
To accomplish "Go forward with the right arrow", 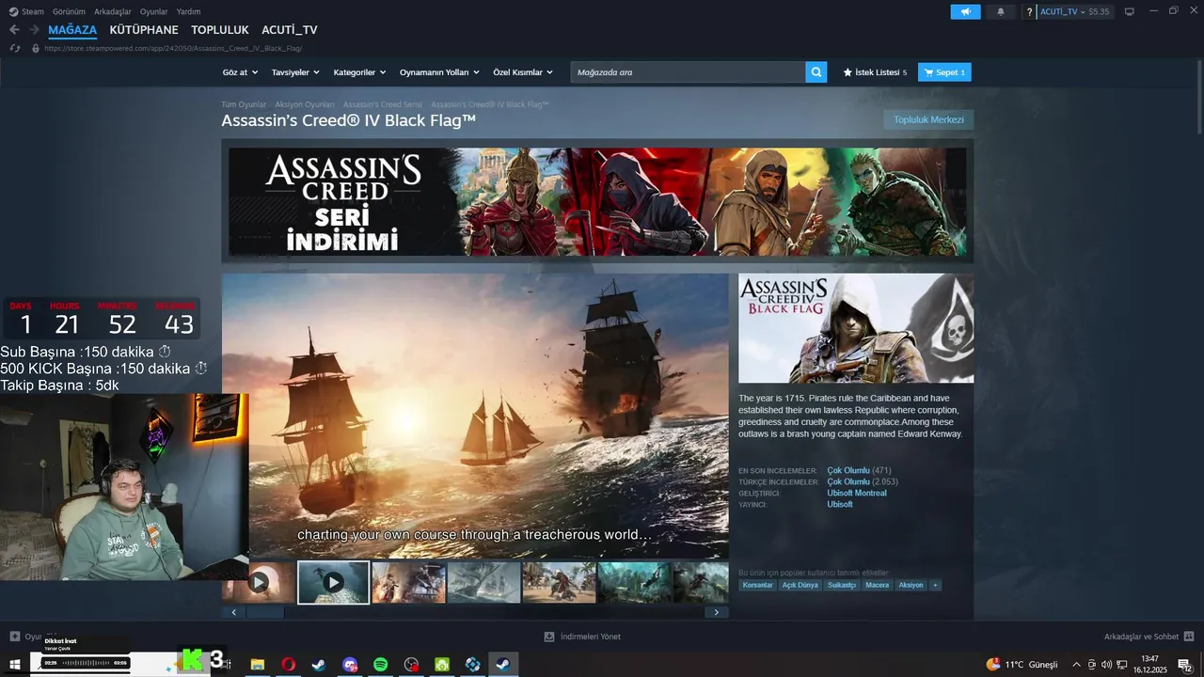I will pos(34,30).
